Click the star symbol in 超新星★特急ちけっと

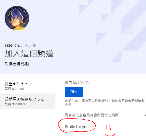click(x=18, y=99)
